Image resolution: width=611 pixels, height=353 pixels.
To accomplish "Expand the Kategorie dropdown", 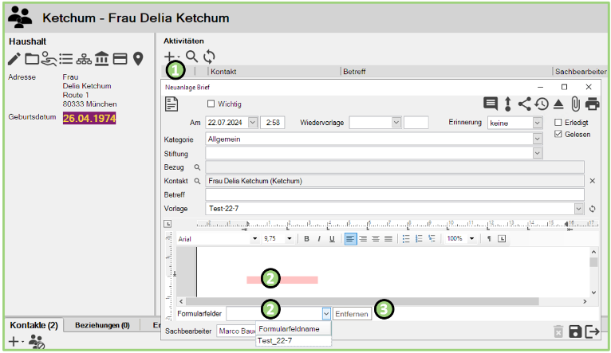I will pos(537,139).
